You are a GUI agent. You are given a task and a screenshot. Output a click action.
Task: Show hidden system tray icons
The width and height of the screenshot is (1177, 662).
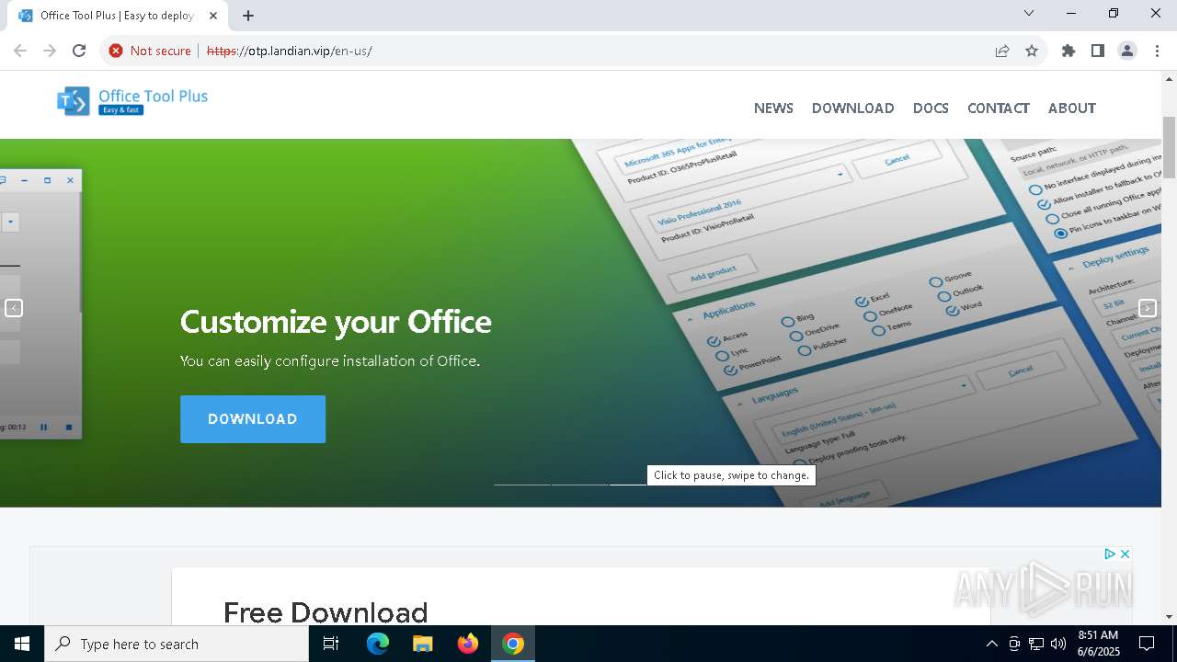point(991,644)
